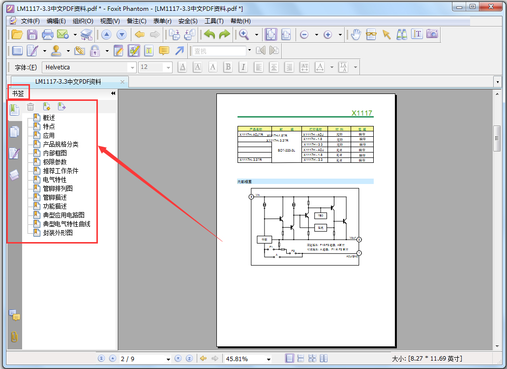Toggle bold text formatting
This screenshot has width=507, height=369.
click(x=228, y=67)
